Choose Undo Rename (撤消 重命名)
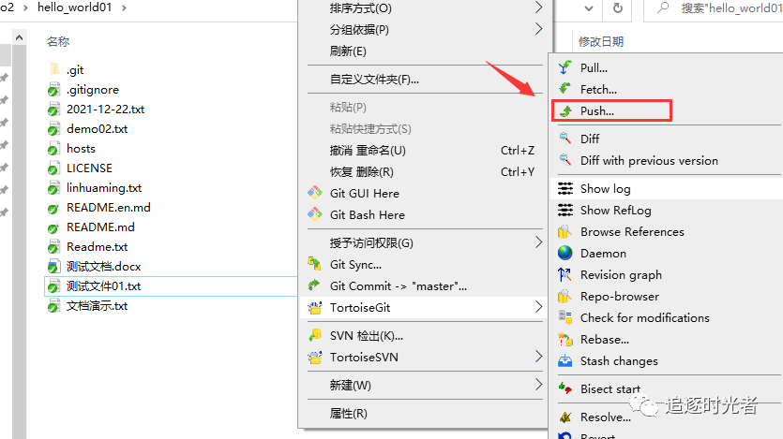 pos(368,151)
